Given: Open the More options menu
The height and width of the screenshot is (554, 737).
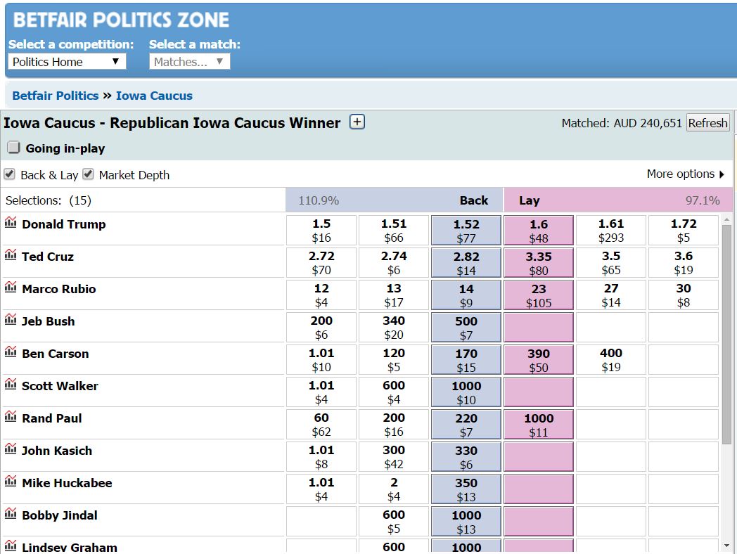Looking at the screenshot, I should point(686,174).
